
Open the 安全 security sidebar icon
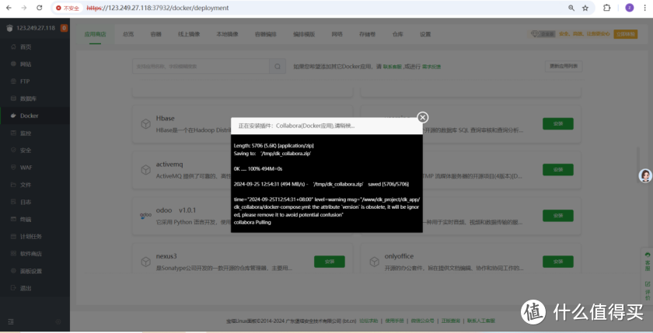[x=13, y=150]
